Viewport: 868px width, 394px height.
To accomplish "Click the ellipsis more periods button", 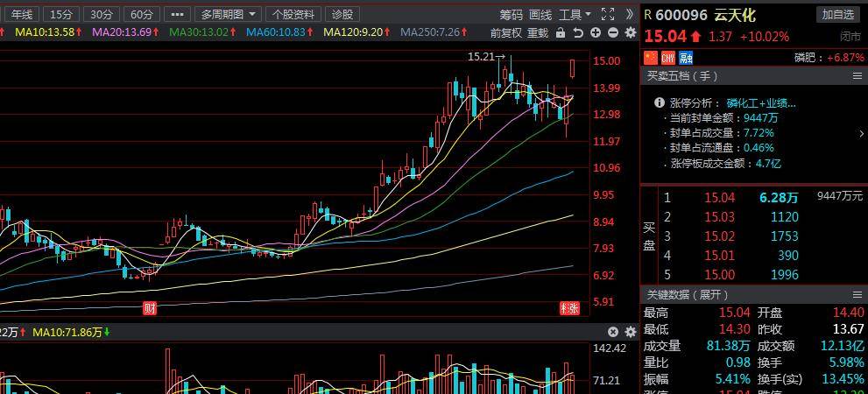I will 177,14.
